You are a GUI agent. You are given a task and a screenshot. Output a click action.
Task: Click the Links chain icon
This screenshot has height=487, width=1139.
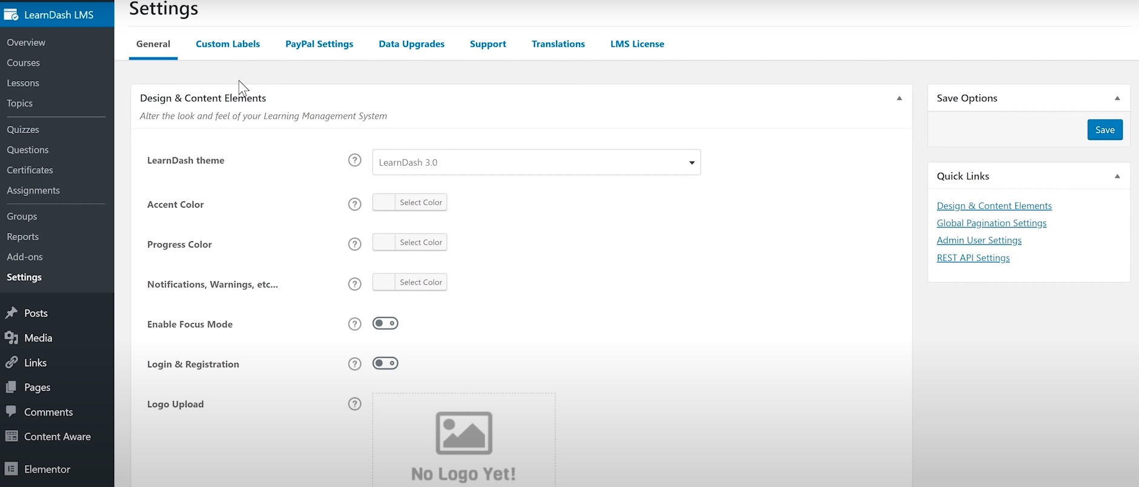(x=12, y=362)
